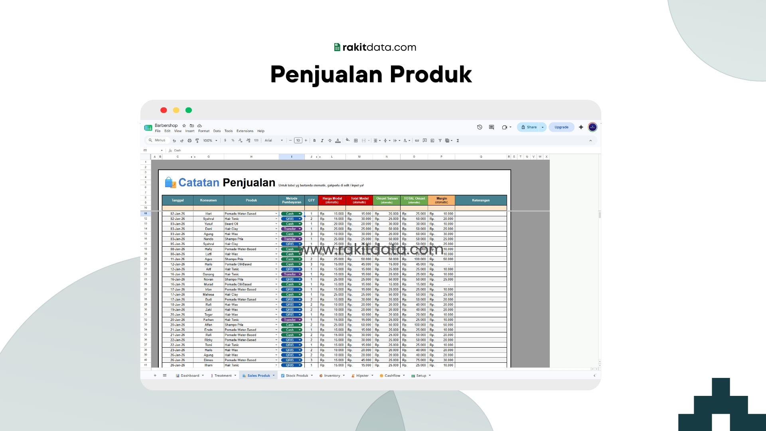The height and width of the screenshot is (431, 766).
Task: Star the Barbershop document
Action: [x=184, y=126]
